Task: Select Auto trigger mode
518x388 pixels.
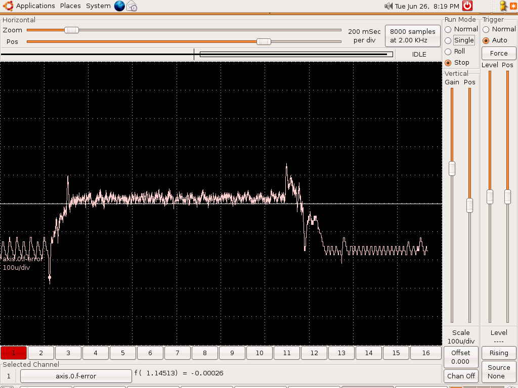Action: tap(495, 40)
